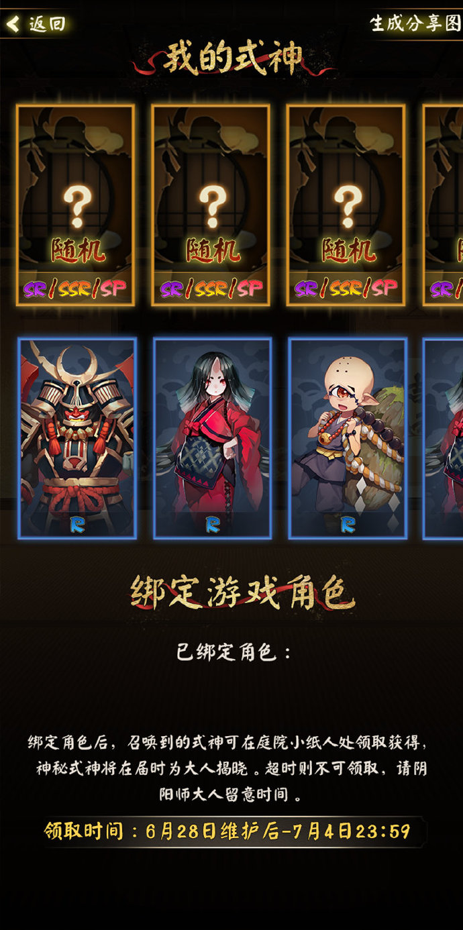
Task: Tap SR/SSR/SP rarity label on third card
Action: click(x=346, y=289)
